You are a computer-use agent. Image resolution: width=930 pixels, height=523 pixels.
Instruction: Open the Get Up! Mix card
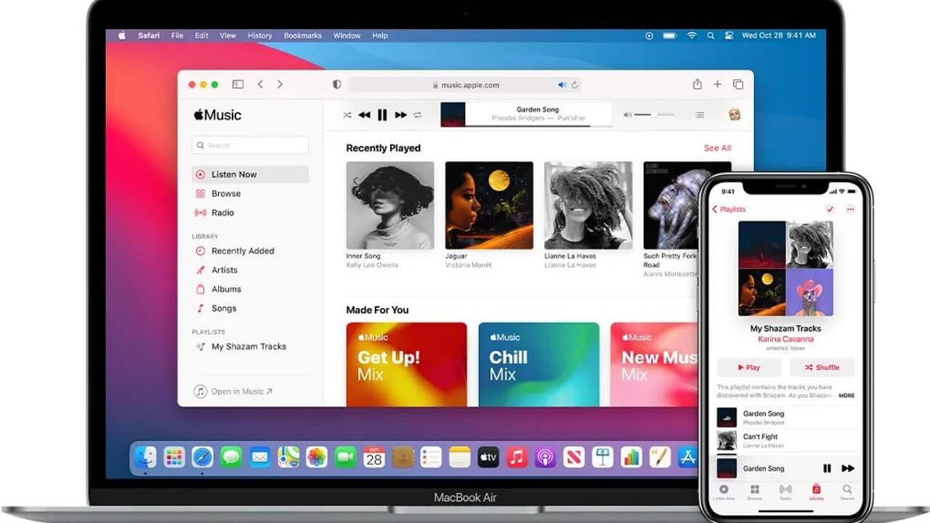click(x=406, y=365)
